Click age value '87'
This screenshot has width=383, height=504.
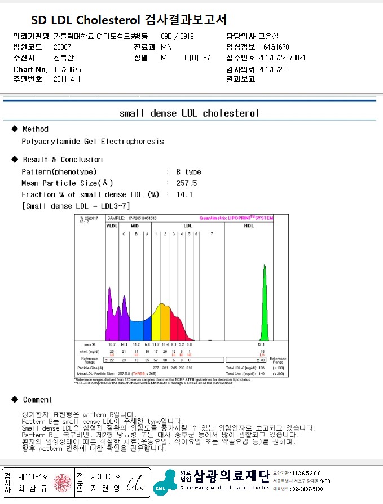click(206, 58)
